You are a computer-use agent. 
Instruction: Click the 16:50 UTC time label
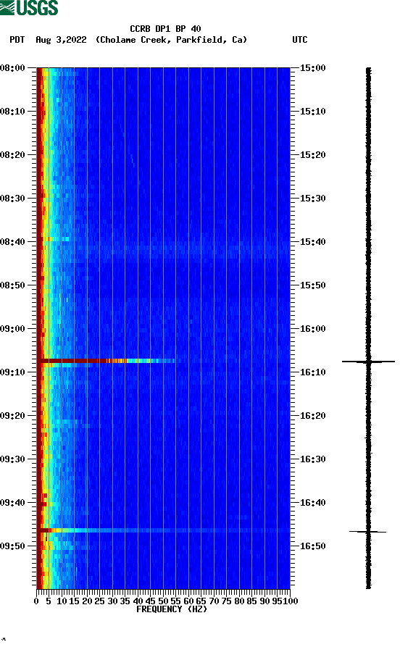312,546
